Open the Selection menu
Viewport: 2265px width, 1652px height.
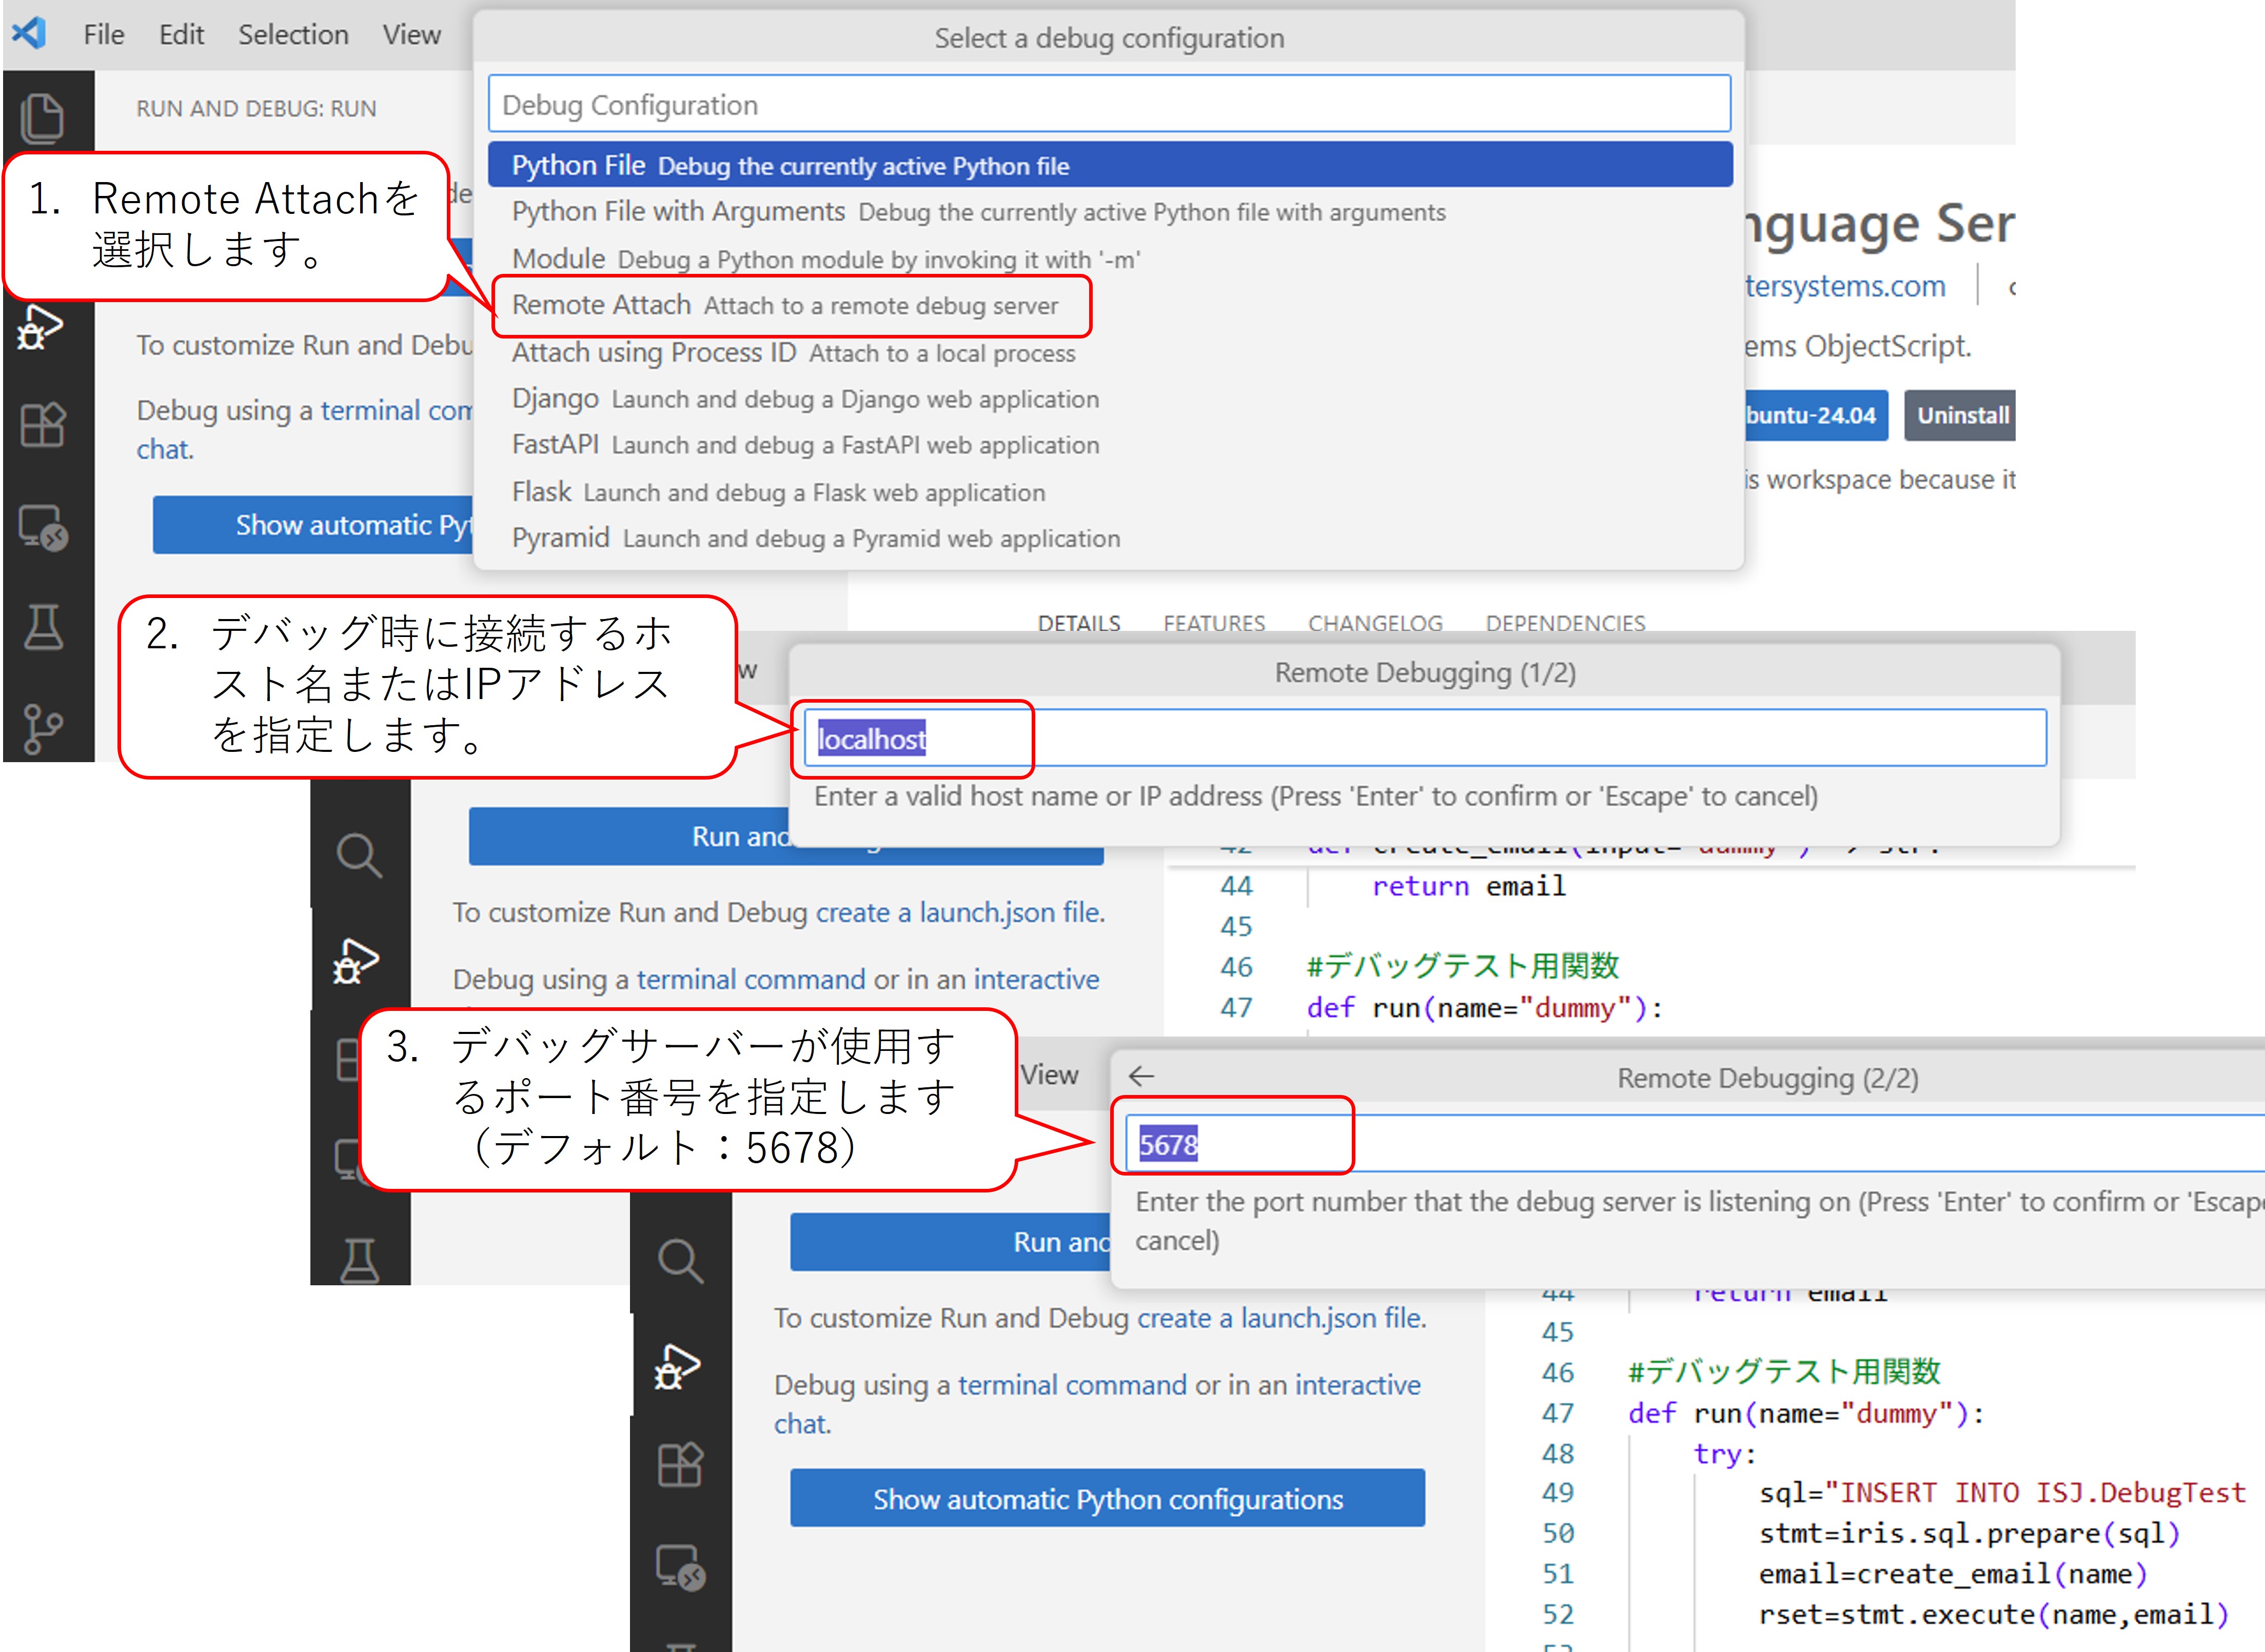293,35
